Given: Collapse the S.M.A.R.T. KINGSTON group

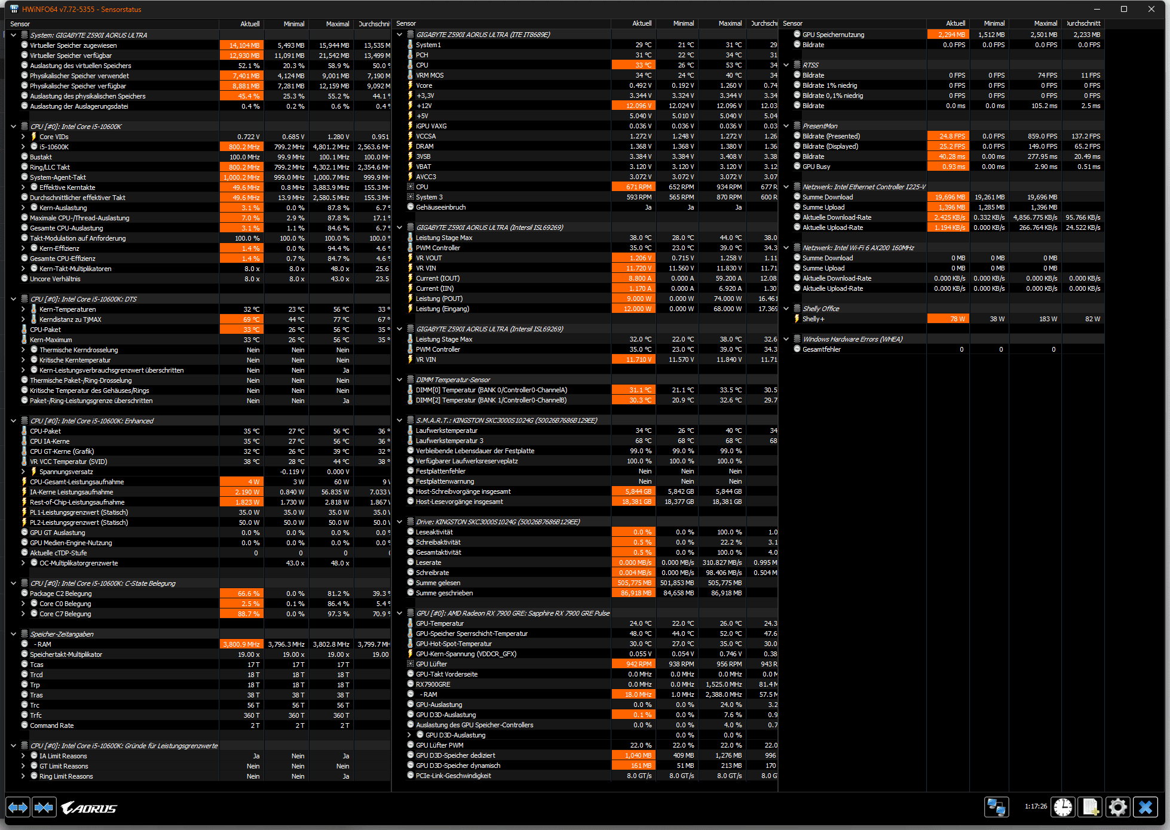Looking at the screenshot, I should (400, 420).
